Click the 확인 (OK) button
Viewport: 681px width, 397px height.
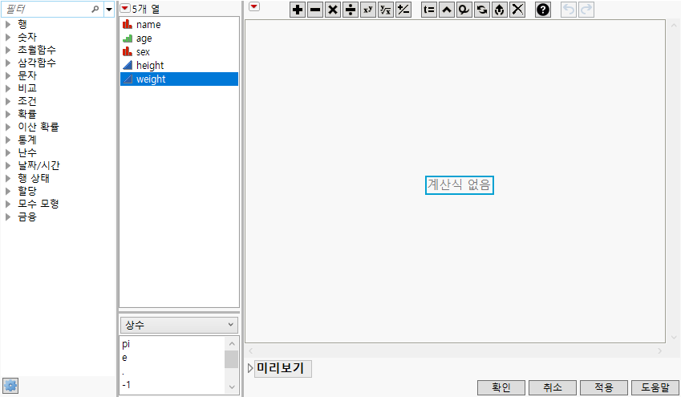tap(501, 387)
